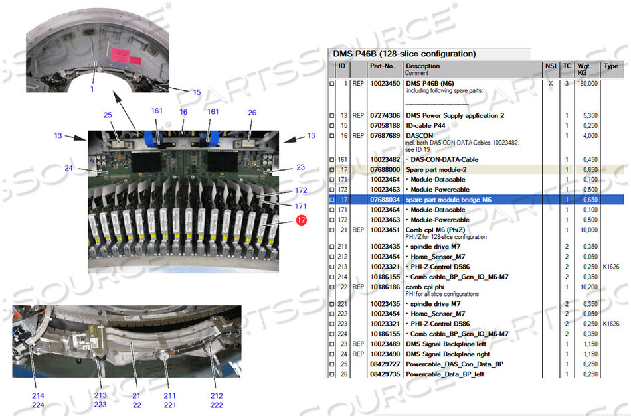Click the TC column header
This screenshot has height=416, width=631.
point(567,69)
